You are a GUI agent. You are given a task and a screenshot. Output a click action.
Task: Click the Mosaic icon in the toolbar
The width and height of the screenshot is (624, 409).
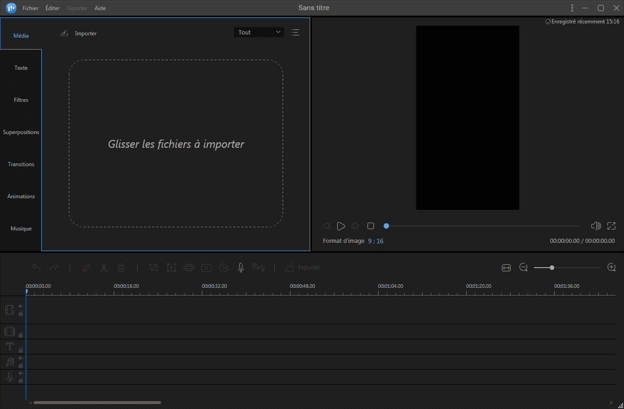(189, 267)
